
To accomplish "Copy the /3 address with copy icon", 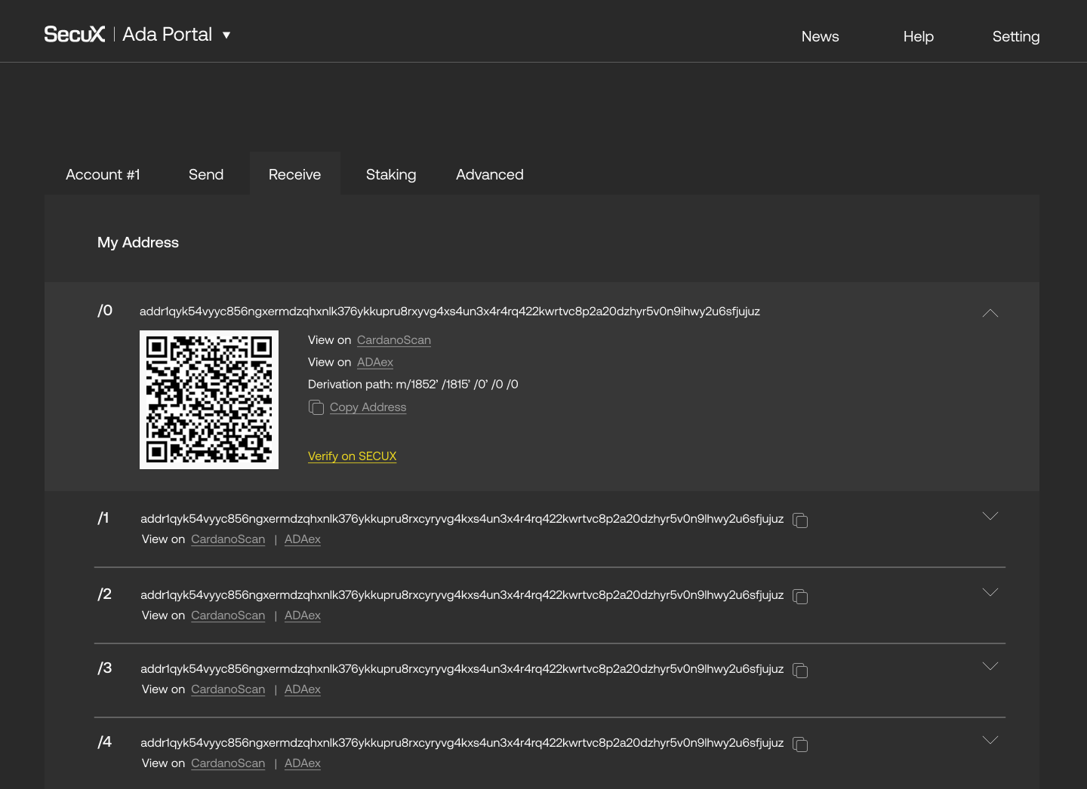I will click(x=801, y=671).
